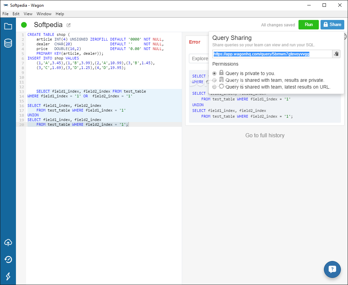Close the Wagon window
This screenshot has width=348, height=285.
coord(340,5)
